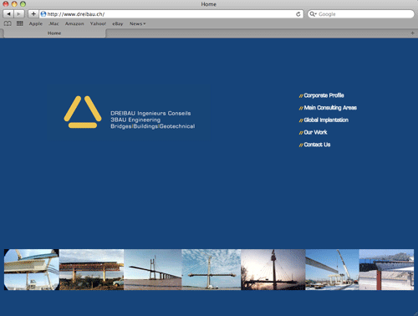
Task: Expand the News bookmarks dropdown
Action: [137, 23]
